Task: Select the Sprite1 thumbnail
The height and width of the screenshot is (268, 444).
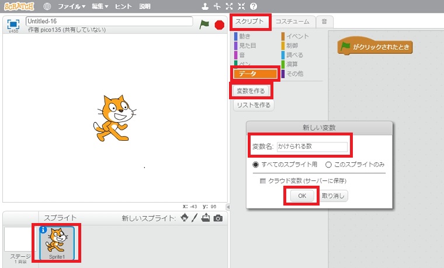Action: (57, 243)
